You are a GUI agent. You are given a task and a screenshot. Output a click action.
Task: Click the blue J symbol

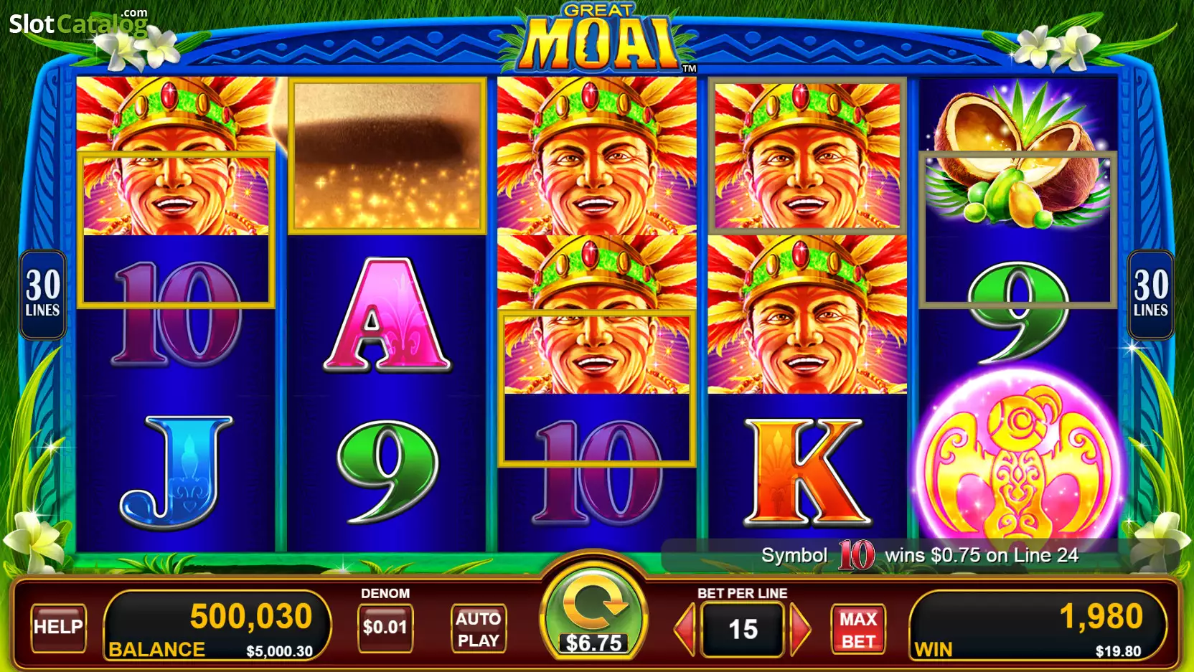coord(175,471)
